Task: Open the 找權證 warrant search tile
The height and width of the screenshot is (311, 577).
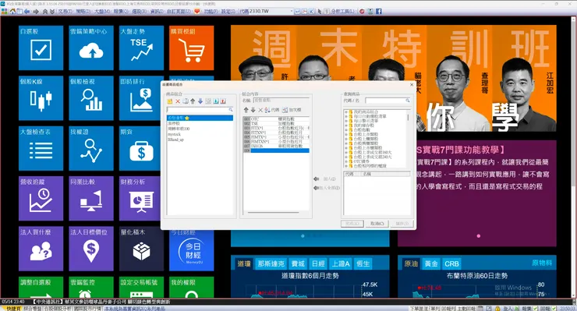Action: pos(91,148)
